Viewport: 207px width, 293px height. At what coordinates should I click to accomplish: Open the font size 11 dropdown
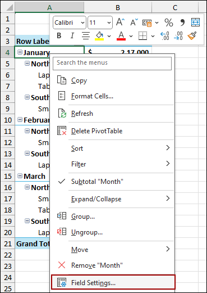coord(109,22)
